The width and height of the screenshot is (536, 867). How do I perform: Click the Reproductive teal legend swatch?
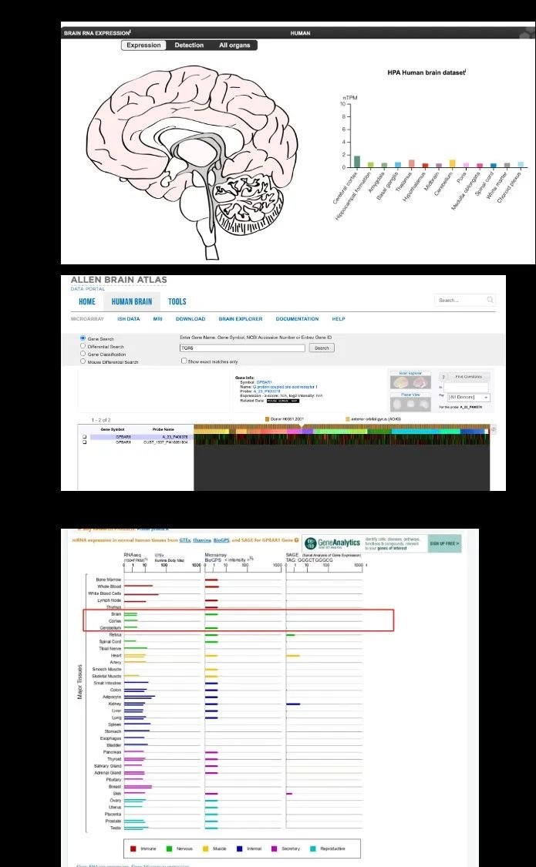[x=312, y=849]
